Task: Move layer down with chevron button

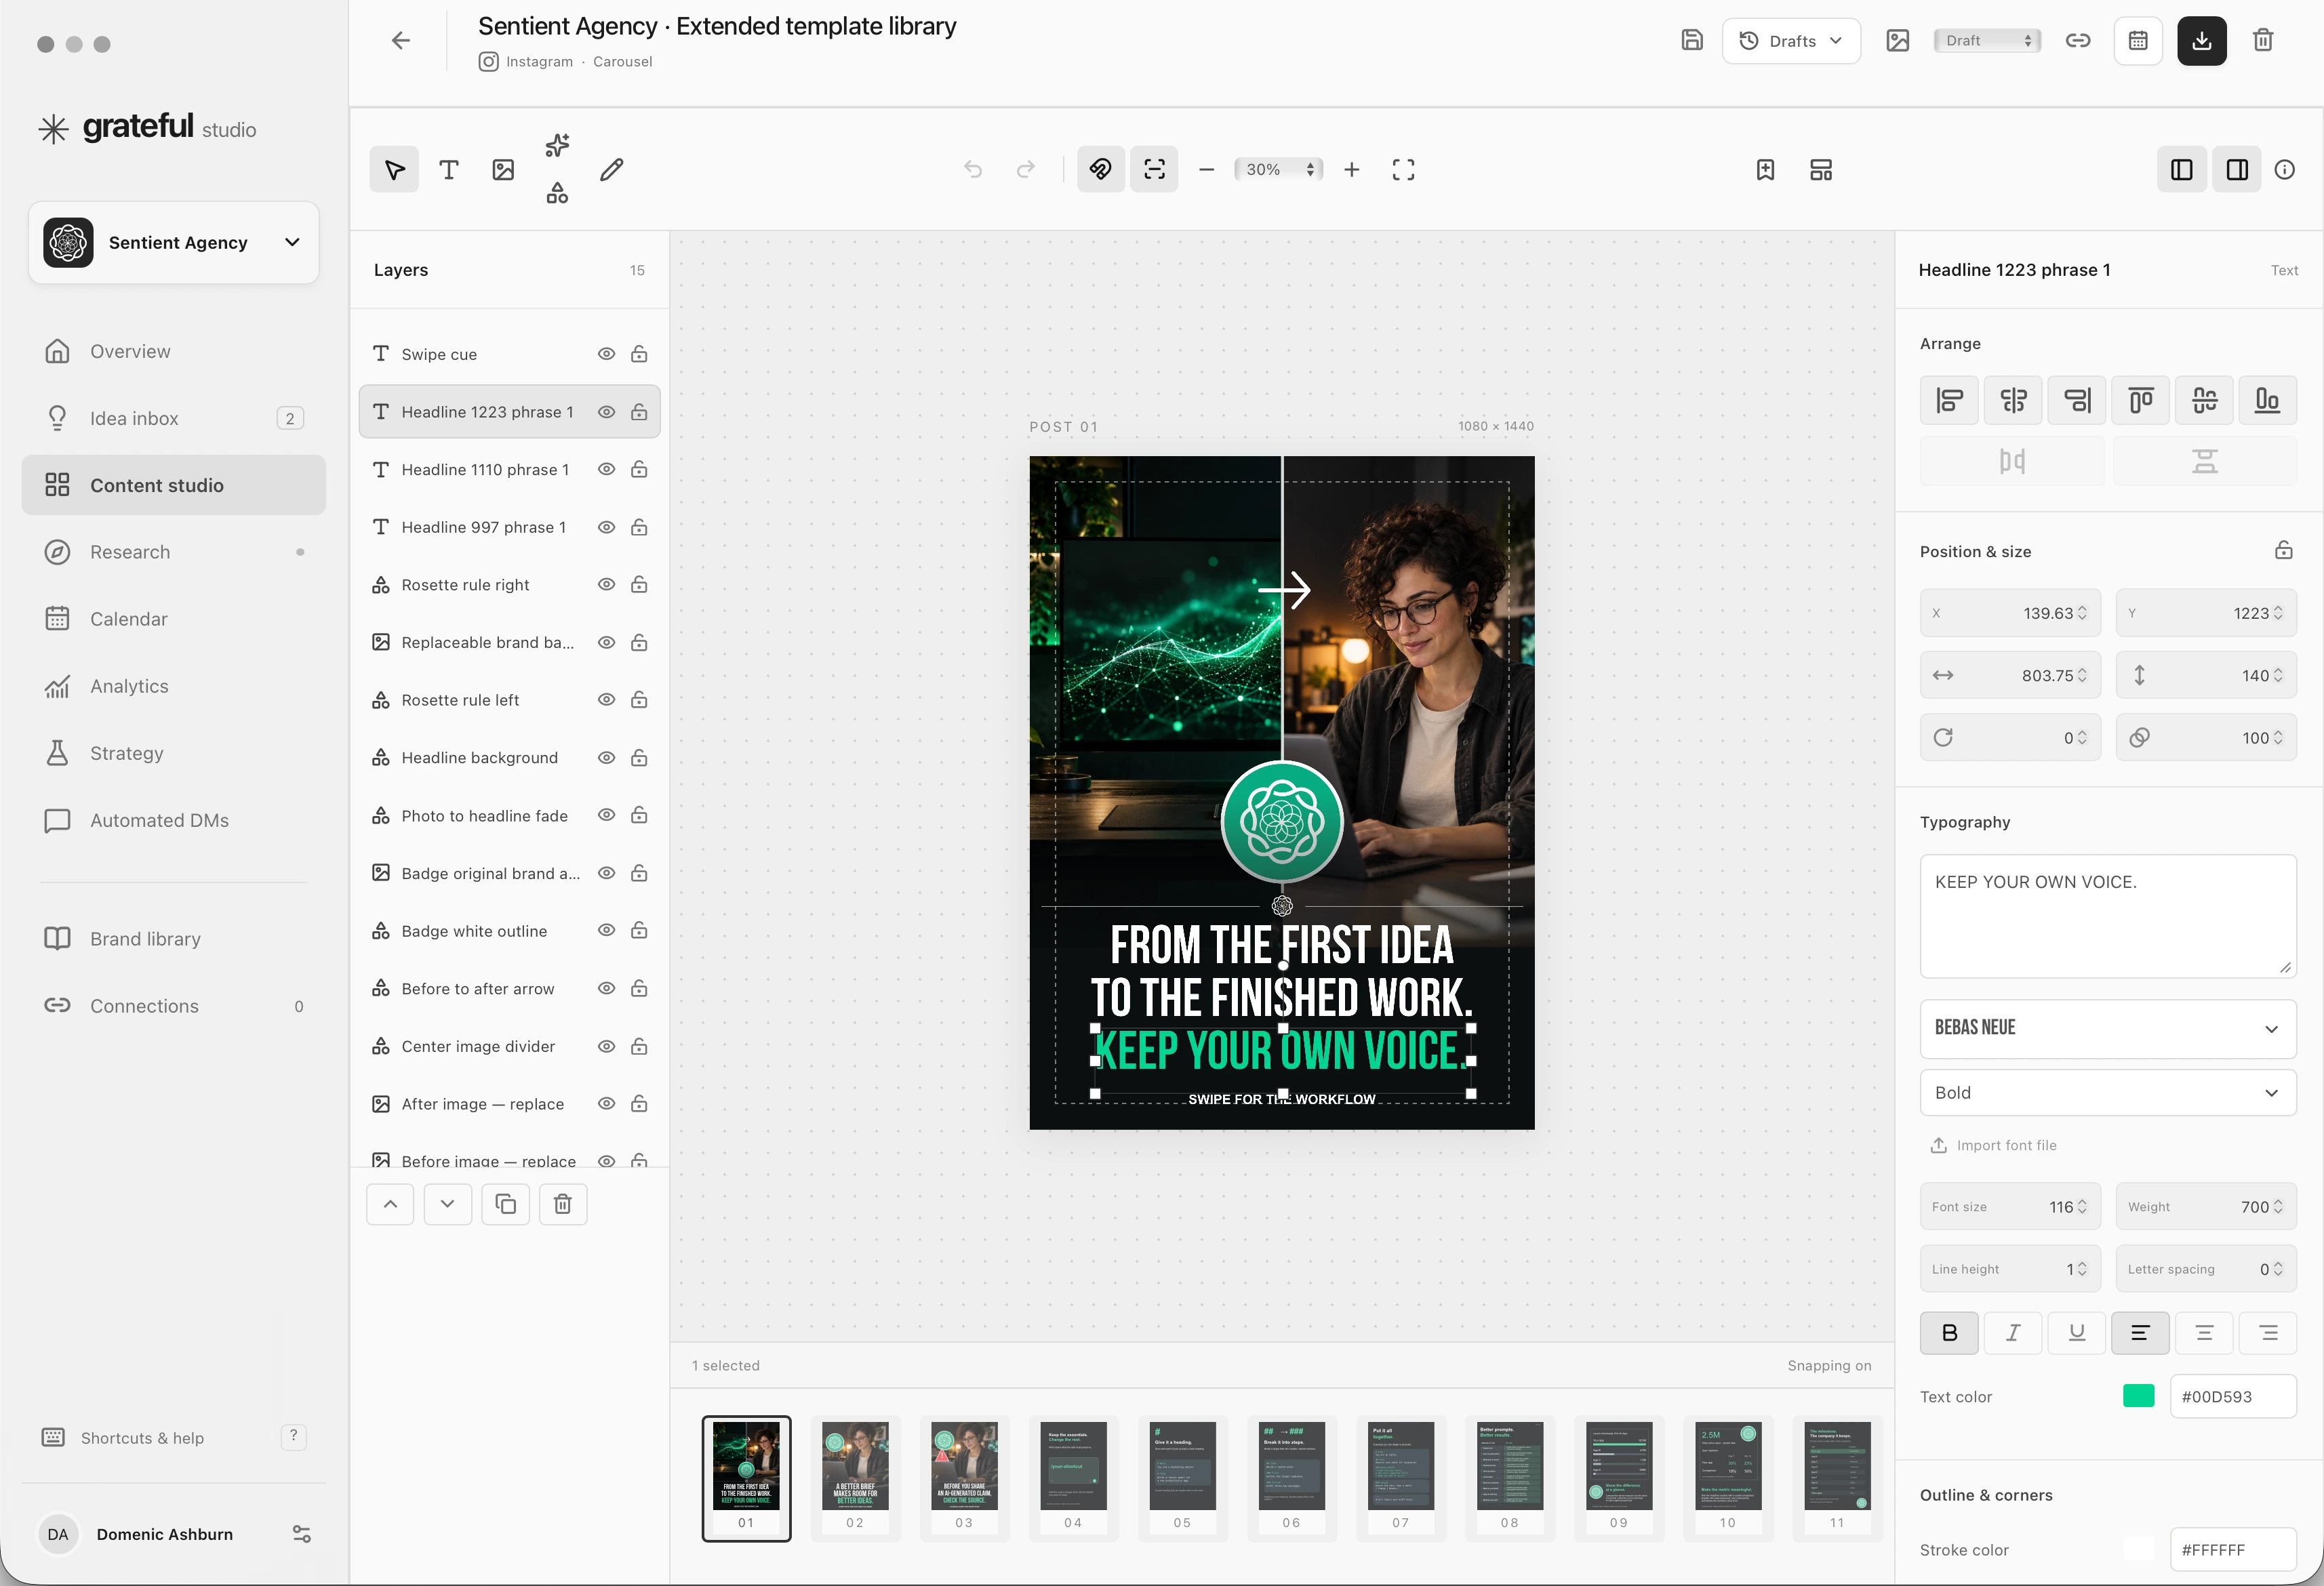Action: click(x=448, y=1204)
